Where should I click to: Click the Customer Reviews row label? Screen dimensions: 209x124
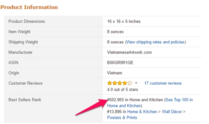point(25,83)
